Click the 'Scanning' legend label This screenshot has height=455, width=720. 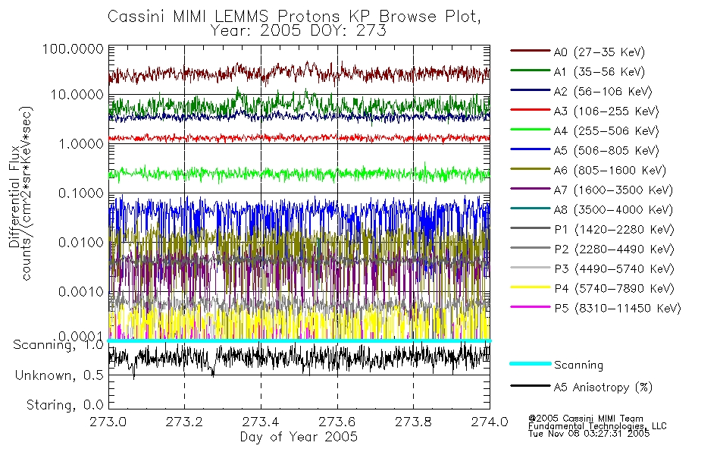coord(578,366)
